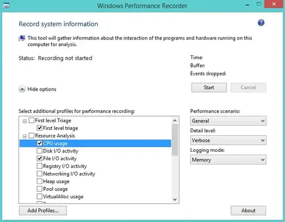Image resolution: width=285 pixels, height=222 pixels.
Task: Open the About dialog
Action: pyautogui.click(x=248, y=210)
